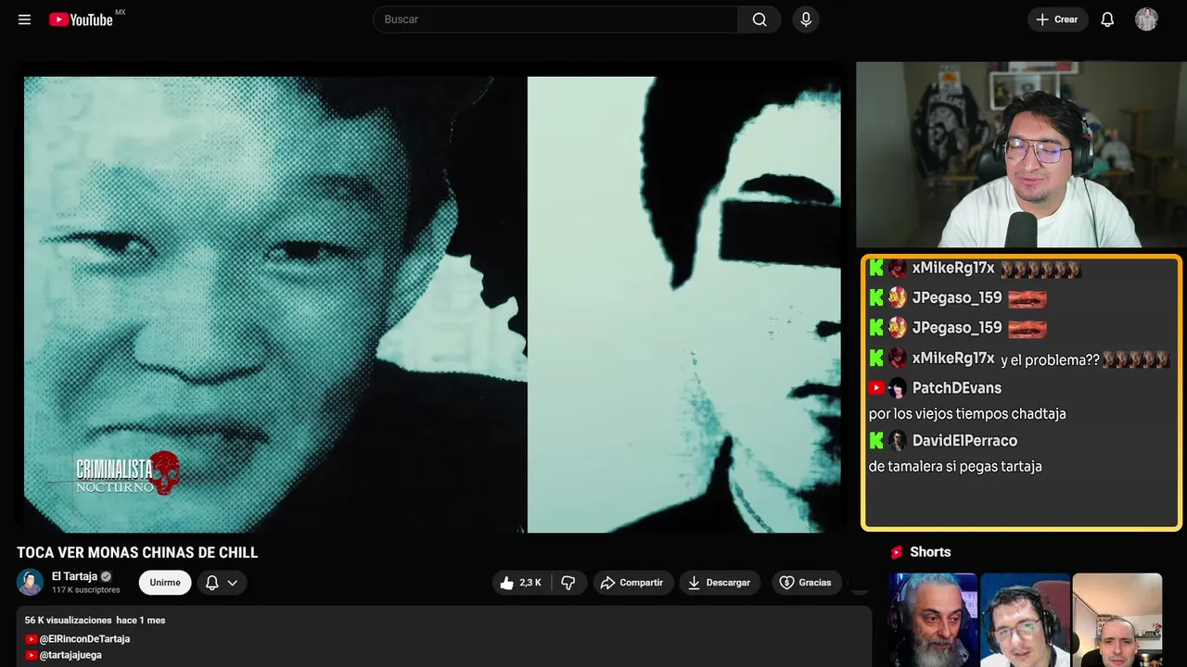Go to the YouTube home logo
The height and width of the screenshot is (667, 1187).
pyautogui.click(x=81, y=19)
